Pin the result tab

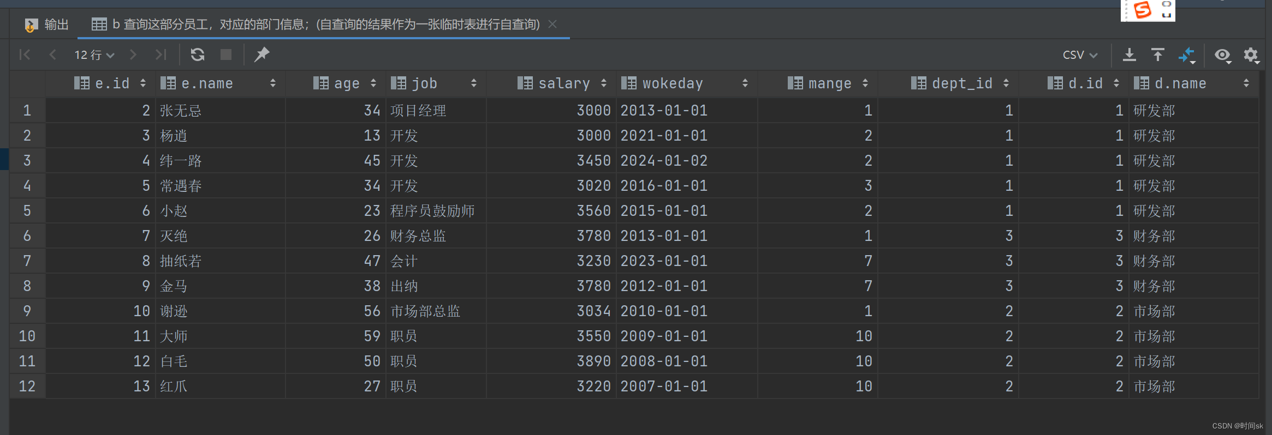pyautogui.click(x=262, y=55)
